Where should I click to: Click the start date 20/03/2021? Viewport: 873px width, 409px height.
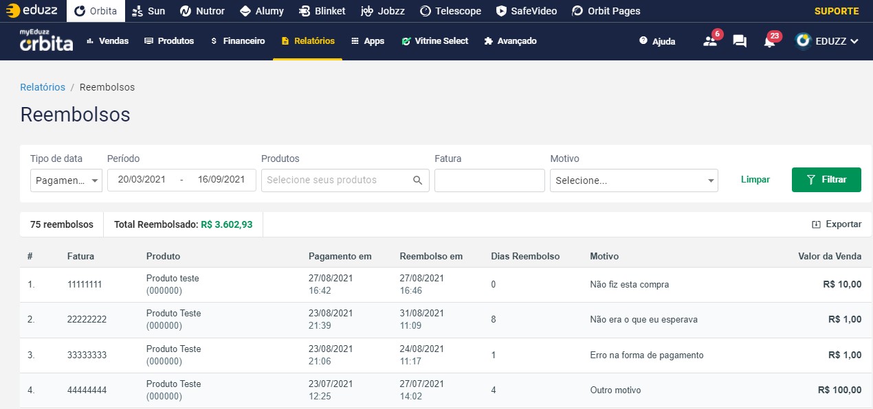[x=142, y=180]
